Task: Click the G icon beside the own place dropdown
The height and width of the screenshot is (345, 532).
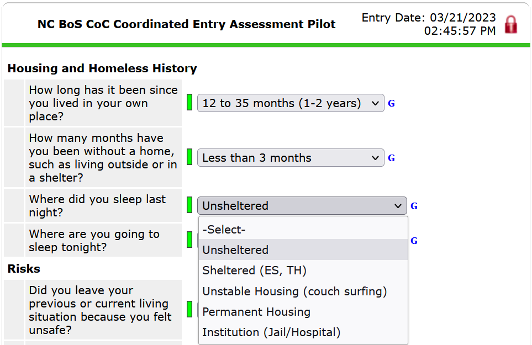Action: [x=391, y=103]
